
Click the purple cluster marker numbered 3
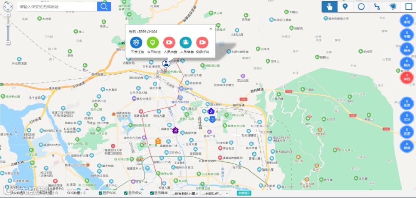click(x=175, y=130)
